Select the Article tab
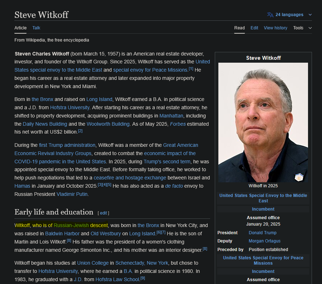The height and width of the screenshot is (284, 322). (x=20, y=28)
